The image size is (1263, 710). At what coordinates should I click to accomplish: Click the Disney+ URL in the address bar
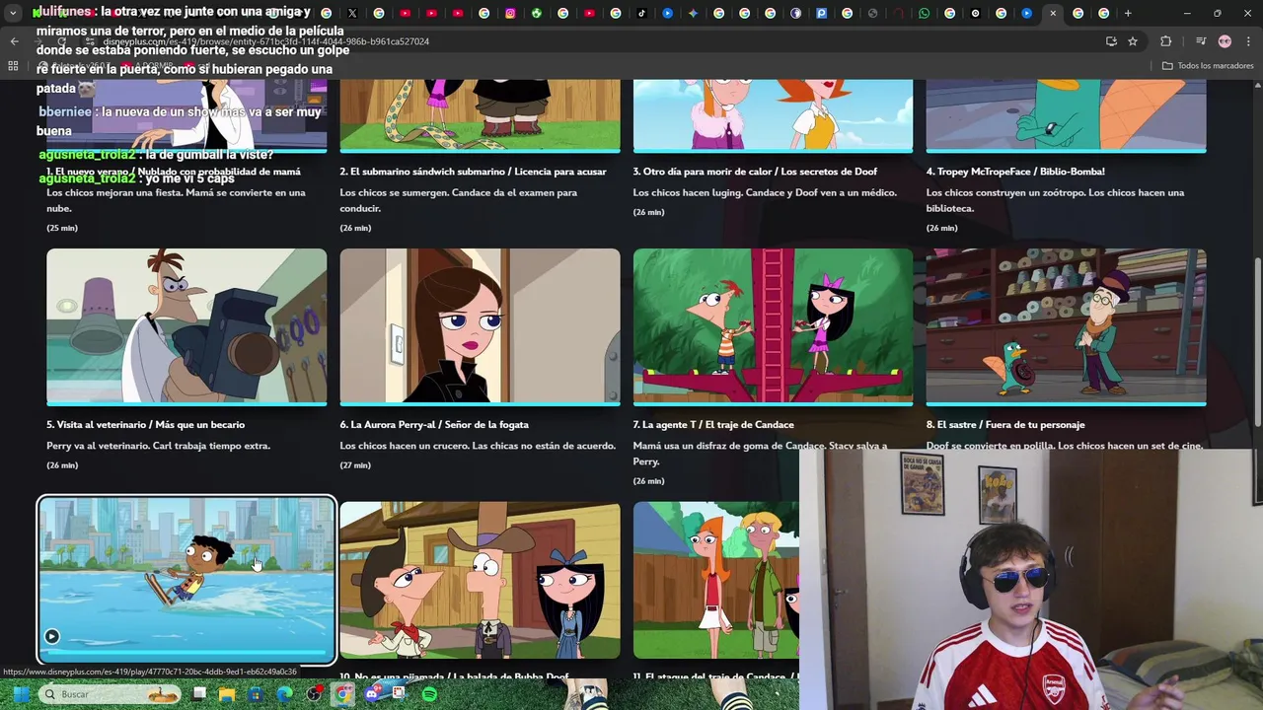pos(266,41)
